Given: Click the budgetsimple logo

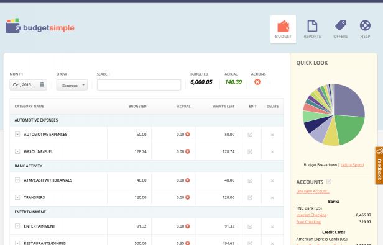Looking at the screenshot, I should [40, 26].
